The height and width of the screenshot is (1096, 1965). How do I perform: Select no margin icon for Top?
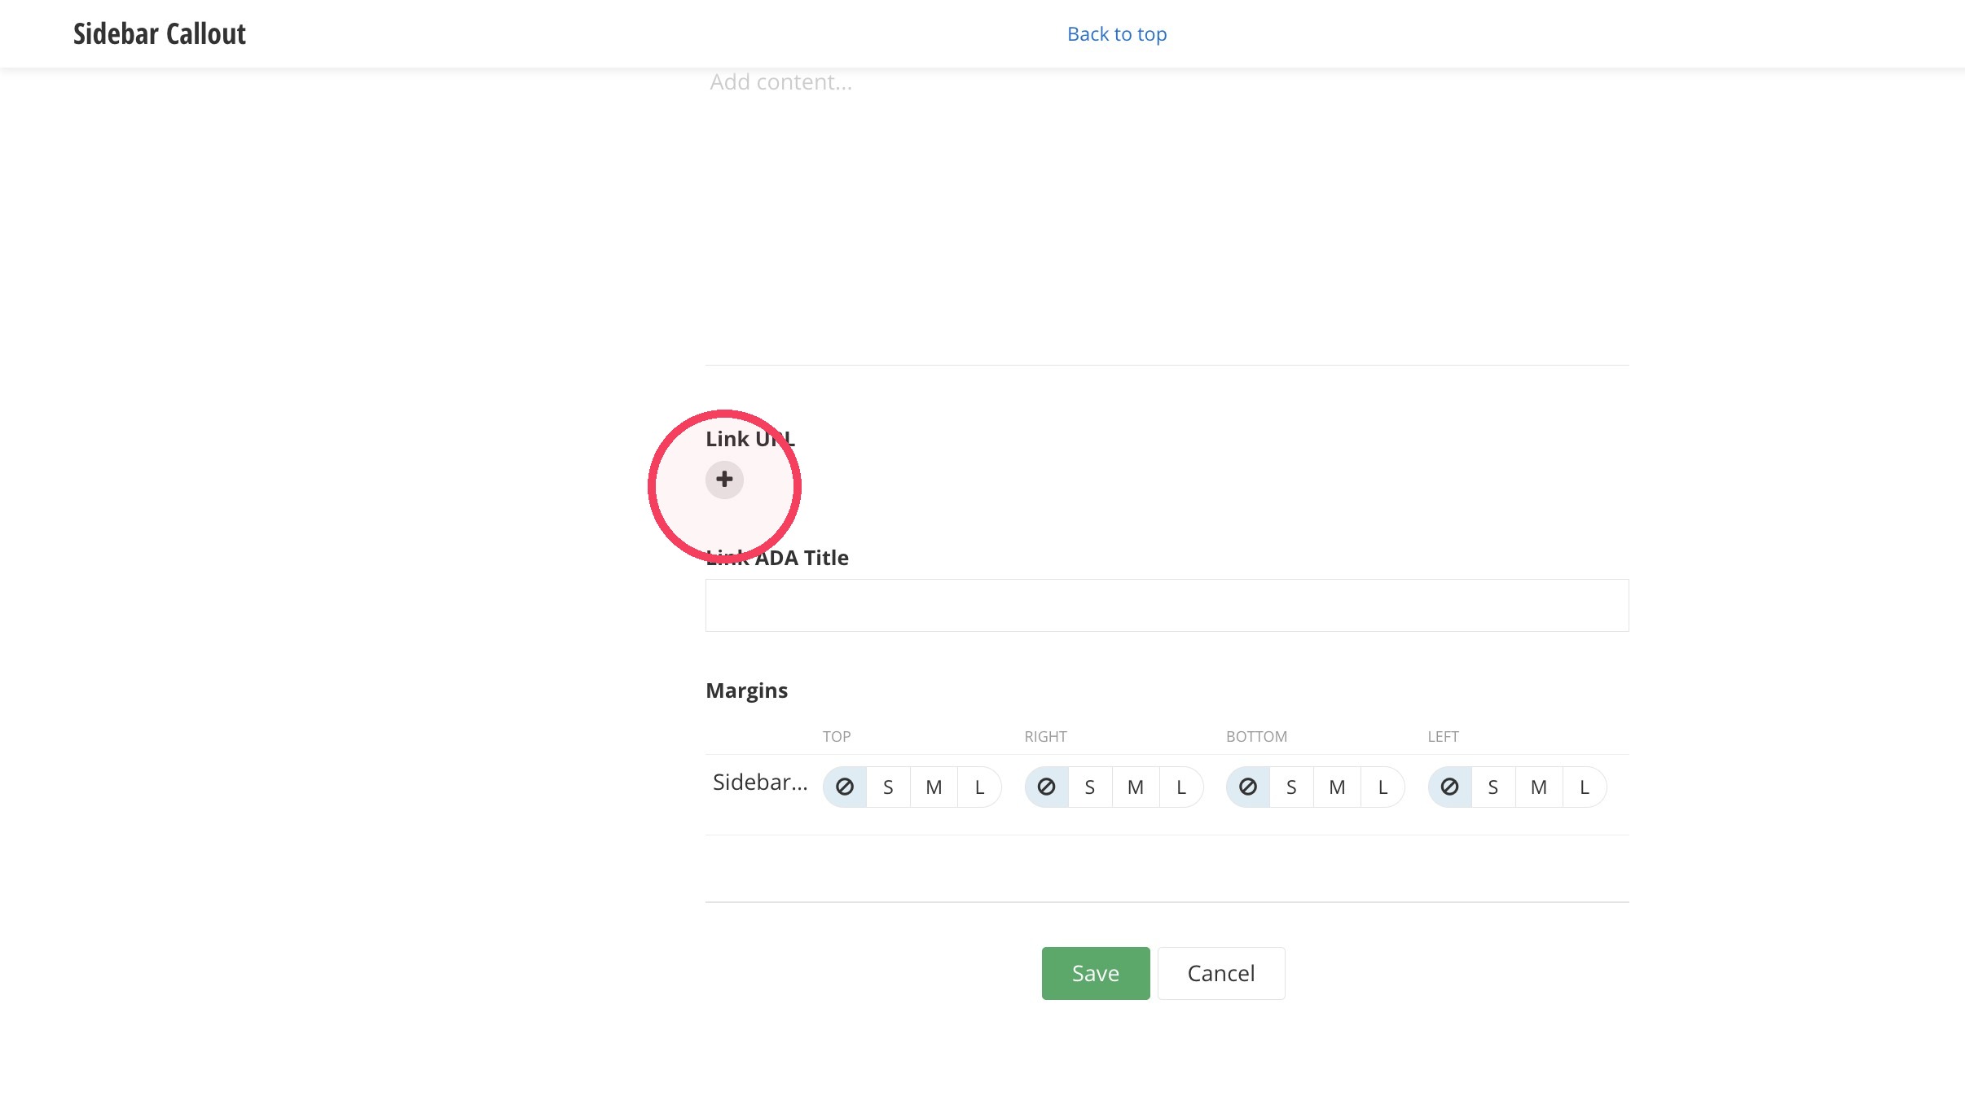[845, 787]
